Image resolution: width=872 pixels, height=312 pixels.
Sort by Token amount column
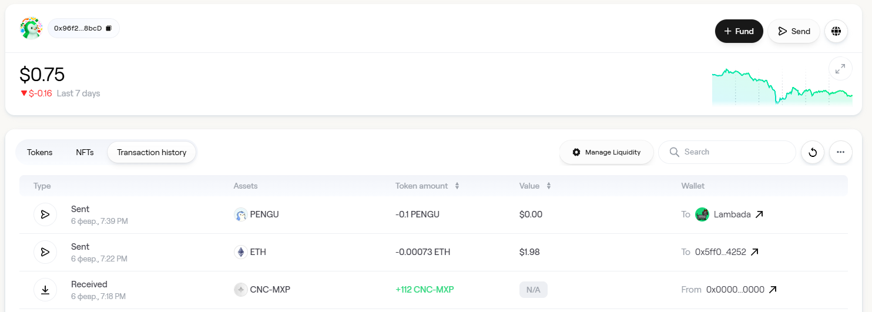457,186
